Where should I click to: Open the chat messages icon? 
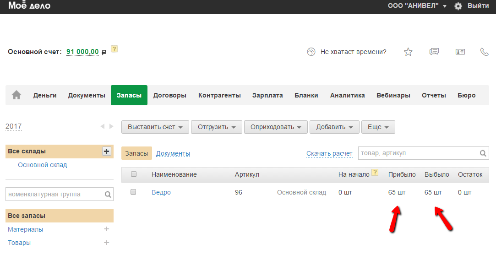[x=434, y=52]
